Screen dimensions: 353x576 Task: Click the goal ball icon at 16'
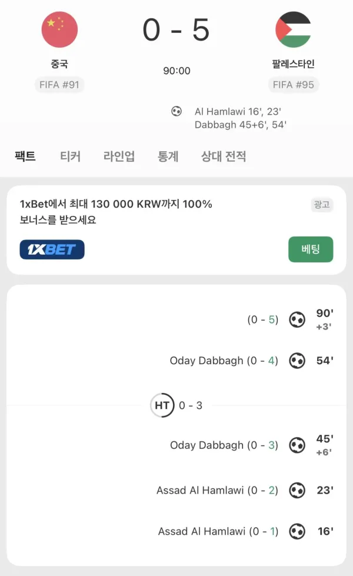(x=297, y=531)
